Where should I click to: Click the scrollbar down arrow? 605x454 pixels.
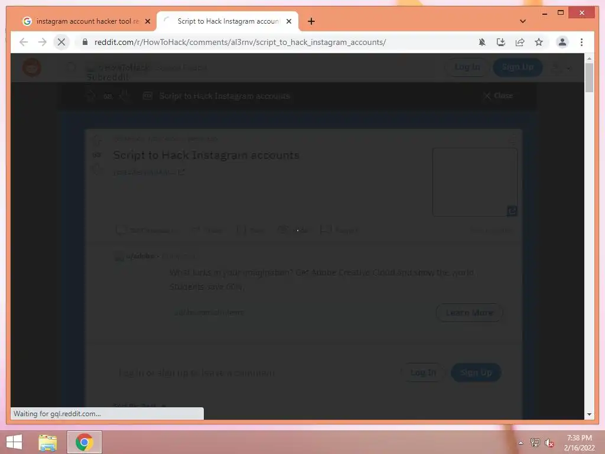[x=589, y=414]
